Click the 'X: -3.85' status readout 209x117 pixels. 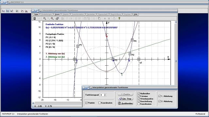(x=38, y=106)
